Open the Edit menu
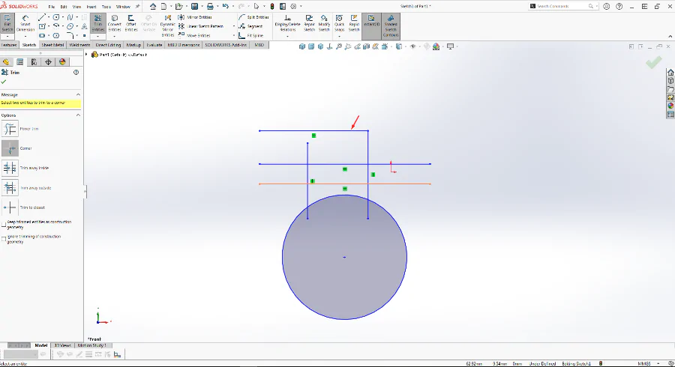 [x=64, y=7]
